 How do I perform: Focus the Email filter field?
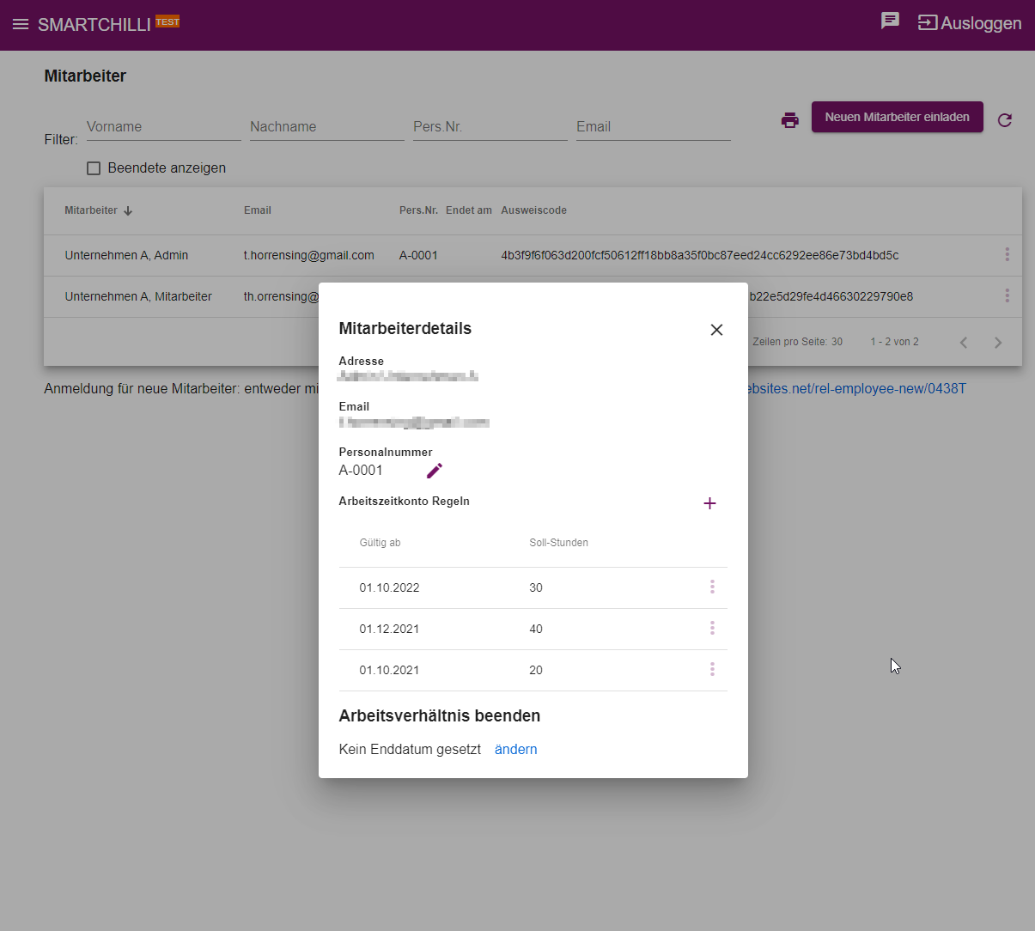654,127
